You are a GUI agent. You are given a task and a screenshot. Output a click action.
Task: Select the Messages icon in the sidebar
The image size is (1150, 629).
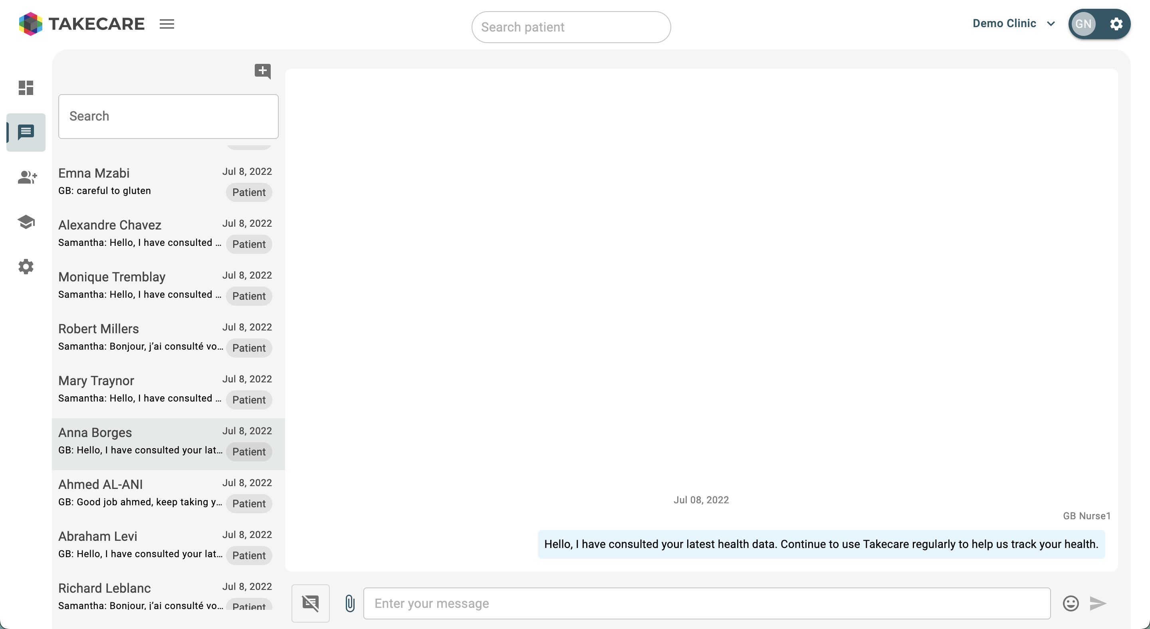pos(26,132)
